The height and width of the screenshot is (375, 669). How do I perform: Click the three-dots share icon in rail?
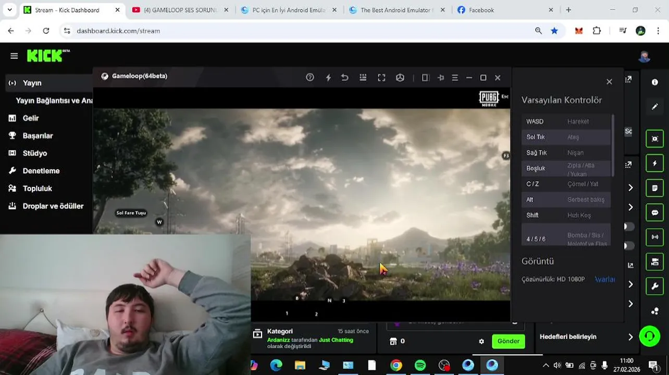click(655, 311)
